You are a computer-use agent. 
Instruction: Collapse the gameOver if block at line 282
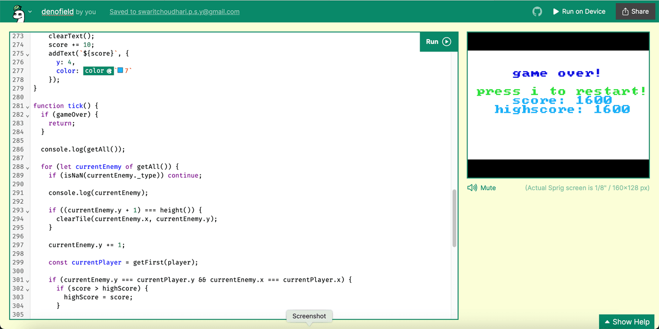pos(28,115)
